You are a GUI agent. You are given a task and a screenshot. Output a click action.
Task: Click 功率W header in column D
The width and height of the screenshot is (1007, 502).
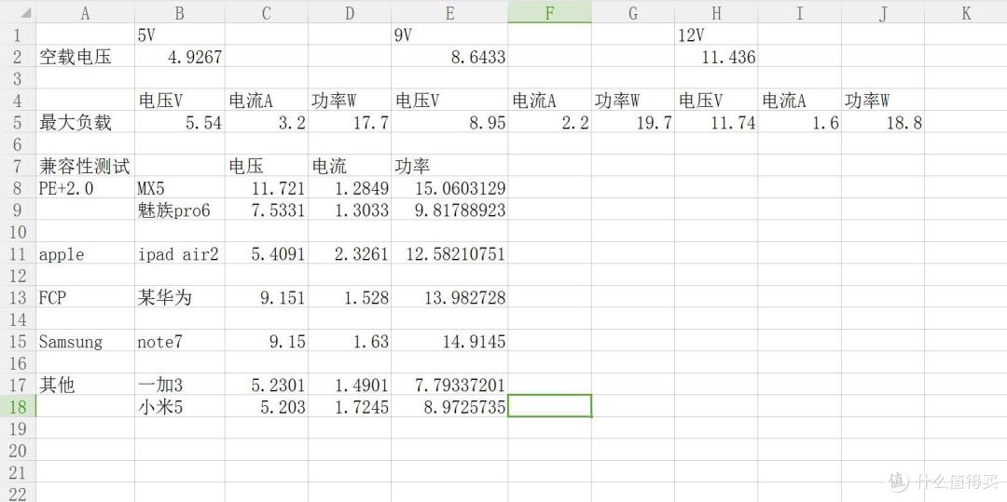click(x=350, y=101)
